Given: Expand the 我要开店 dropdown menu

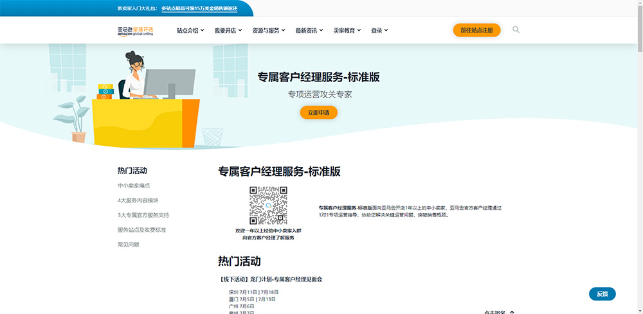Looking at the screenshot, I should point(228,30).
